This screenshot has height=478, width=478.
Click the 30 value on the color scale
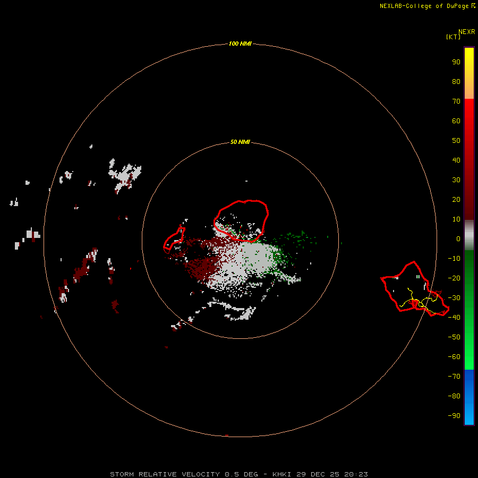(456, 180)
